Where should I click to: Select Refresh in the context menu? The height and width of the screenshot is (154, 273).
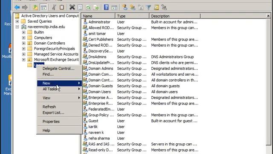coord(59,107)
